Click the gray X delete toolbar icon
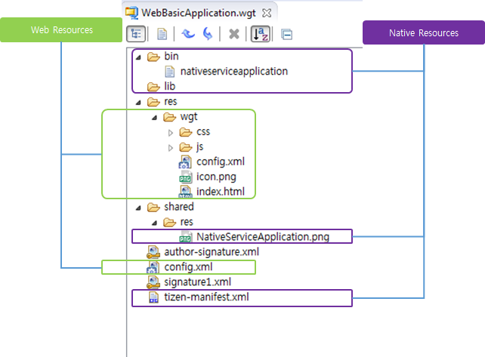The height and width of the screenshot is (357, 485). [234, 34]
